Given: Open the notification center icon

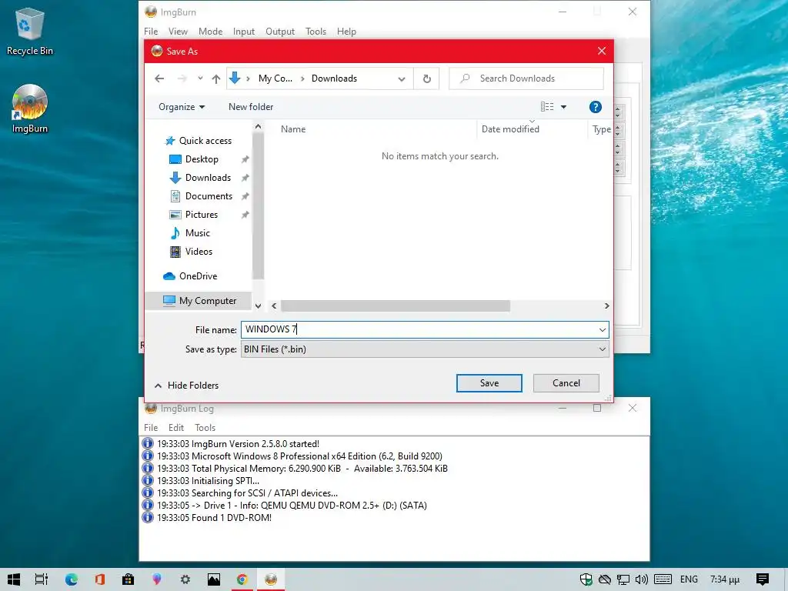Looking at the screenshot, I should [x=763, y=579].
